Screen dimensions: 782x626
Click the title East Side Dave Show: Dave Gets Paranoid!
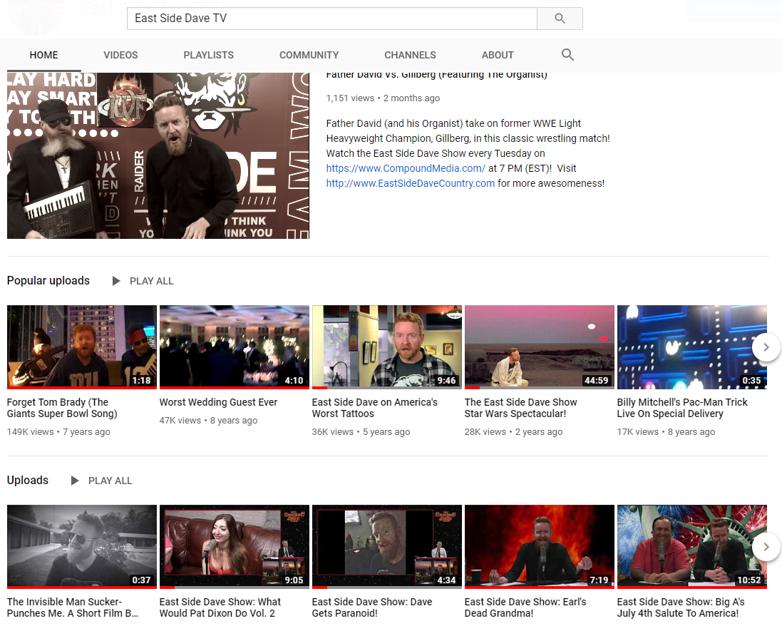372,607
